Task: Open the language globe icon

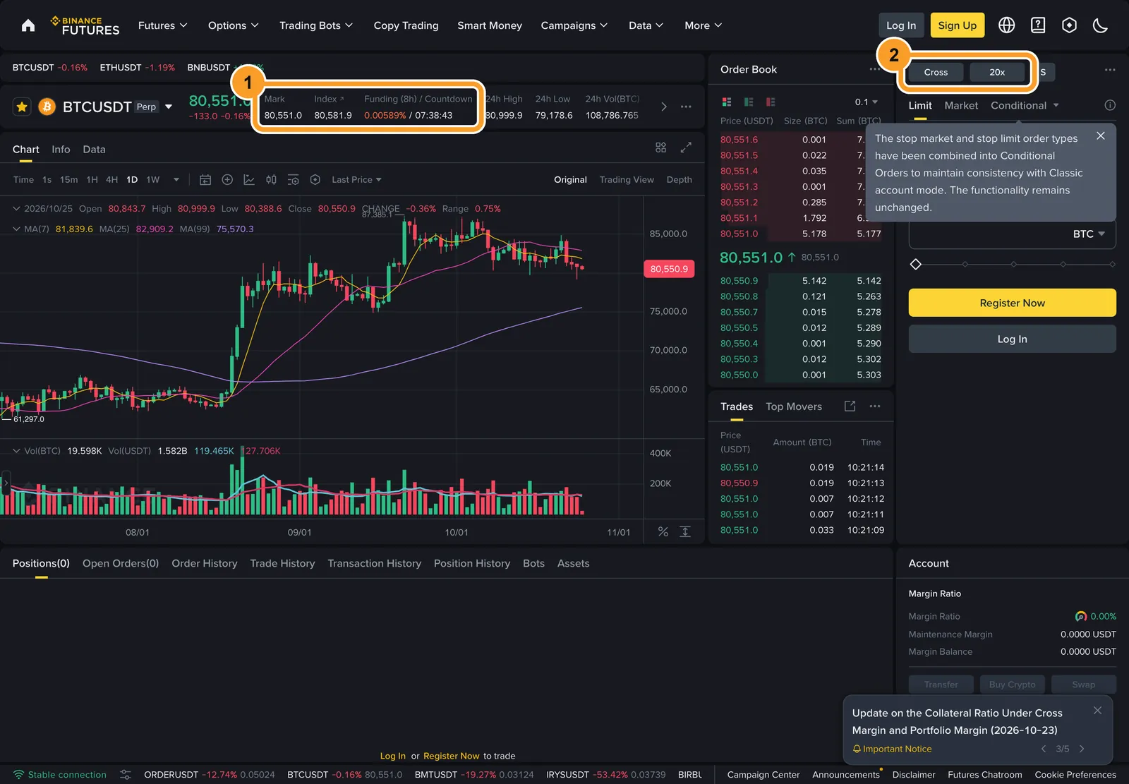Action: coord(1007,25)
